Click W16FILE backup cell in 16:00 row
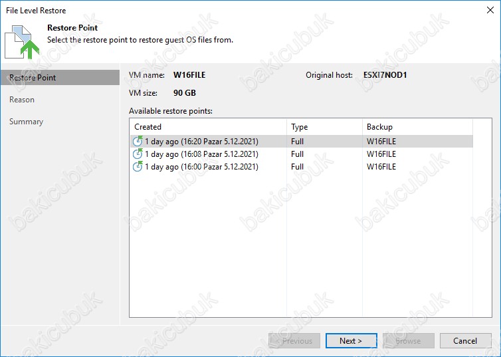The height and width of the screenshot is (357, 501). pyautogui.click(x=381, y=167)
